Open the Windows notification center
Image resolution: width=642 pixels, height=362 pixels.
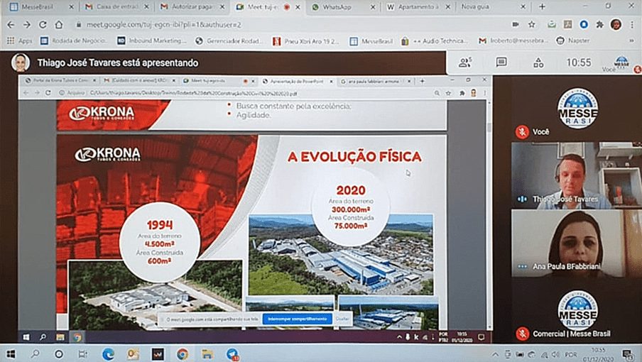click(x=627, y=354)
